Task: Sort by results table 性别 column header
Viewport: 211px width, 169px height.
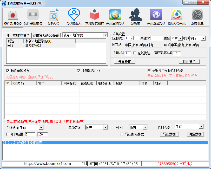Action: 161,83
